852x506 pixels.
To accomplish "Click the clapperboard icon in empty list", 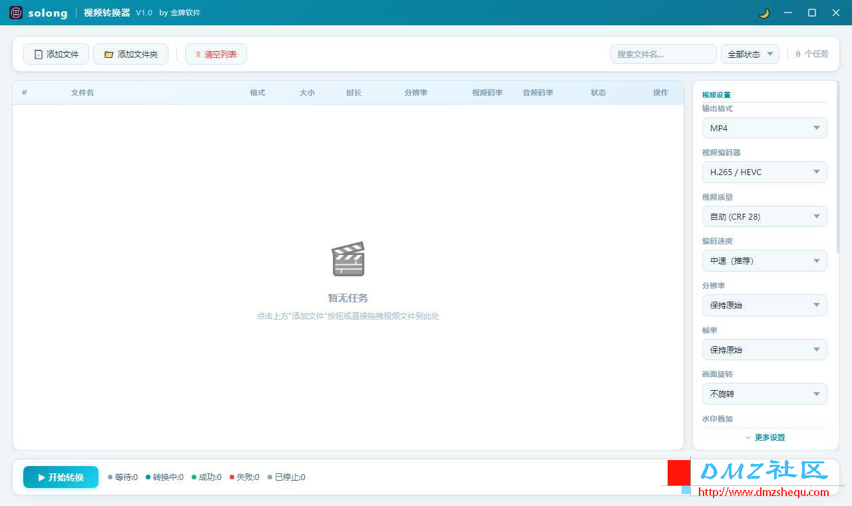I will [x=348, y=259].
